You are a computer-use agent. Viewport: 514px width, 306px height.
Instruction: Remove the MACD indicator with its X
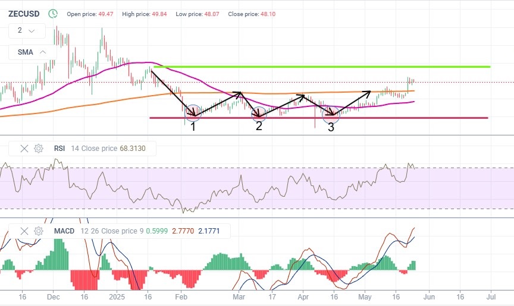point(24,231)
